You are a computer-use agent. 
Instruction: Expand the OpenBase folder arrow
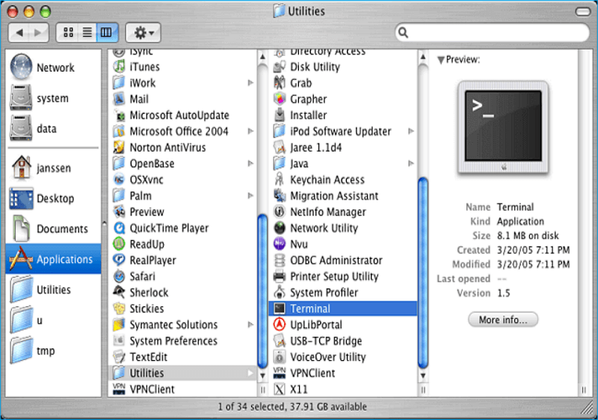[250, 164]
